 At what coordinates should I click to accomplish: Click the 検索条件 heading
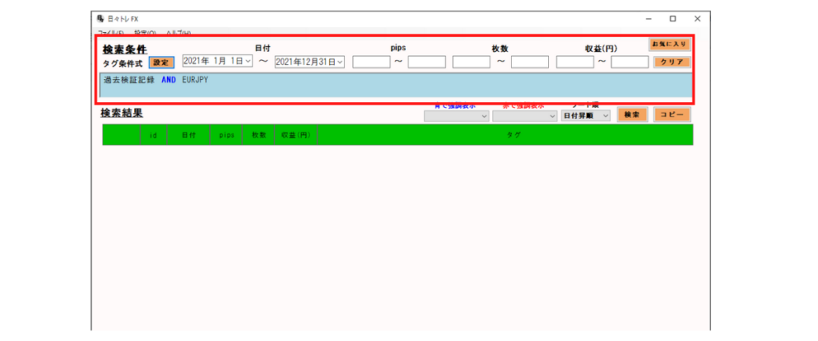(x=125, y=50)
